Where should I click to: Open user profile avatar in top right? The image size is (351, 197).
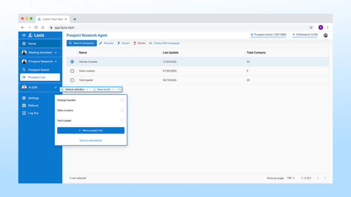[325, 35]
